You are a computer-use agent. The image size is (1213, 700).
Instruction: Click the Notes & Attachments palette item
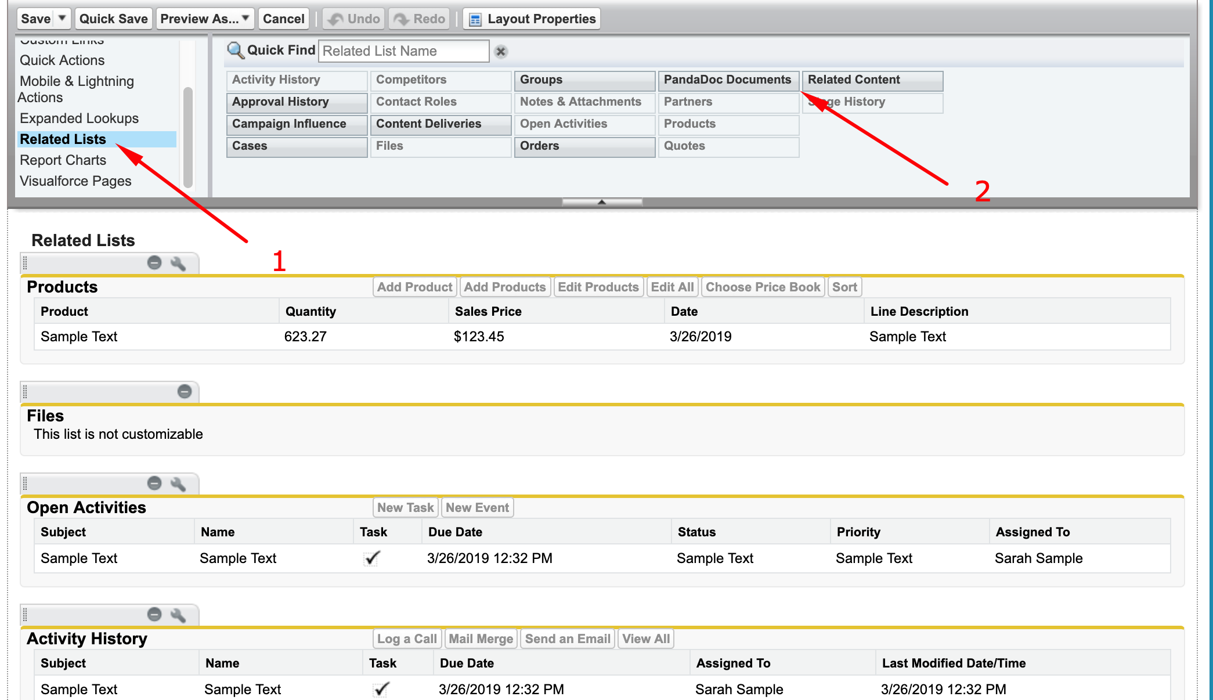(x=584, y=102)
